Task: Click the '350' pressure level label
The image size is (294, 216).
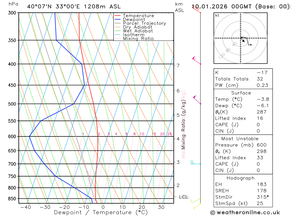Action: tap(12, 40)
